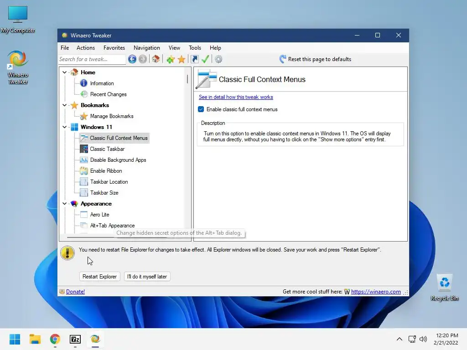Open the Navigation menu

[x=146, y=47]
